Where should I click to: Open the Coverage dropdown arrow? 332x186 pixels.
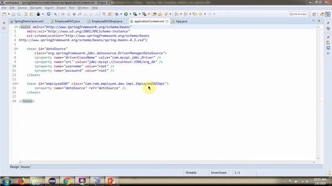pyautogui.click(x=140, y=14)
